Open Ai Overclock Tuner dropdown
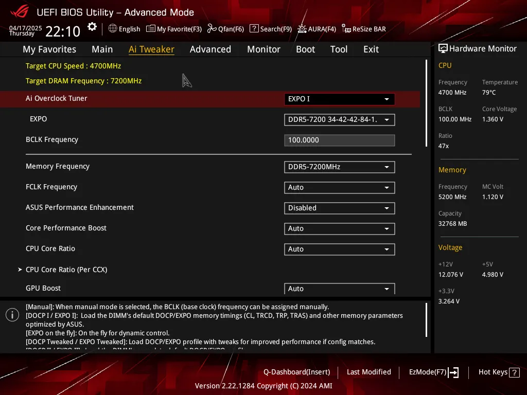527x395 pixels. click(340, 99)
